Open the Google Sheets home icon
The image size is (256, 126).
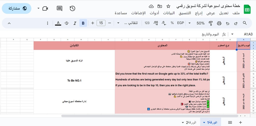pos(247,9)
